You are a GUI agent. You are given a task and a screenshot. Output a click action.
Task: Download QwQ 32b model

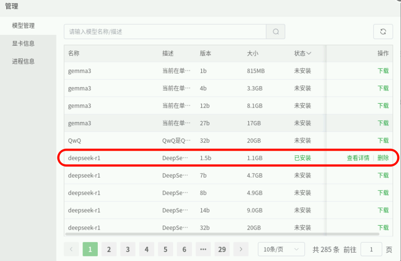[383, 140]
